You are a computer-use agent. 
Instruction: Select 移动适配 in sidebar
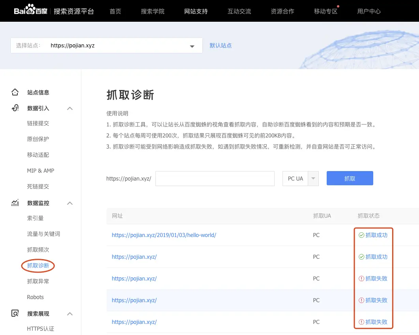click(x=38, y=155)
